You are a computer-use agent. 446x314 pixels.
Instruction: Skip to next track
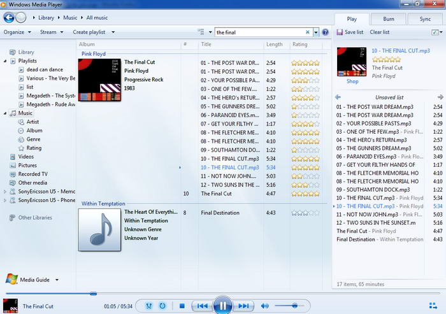244,306
